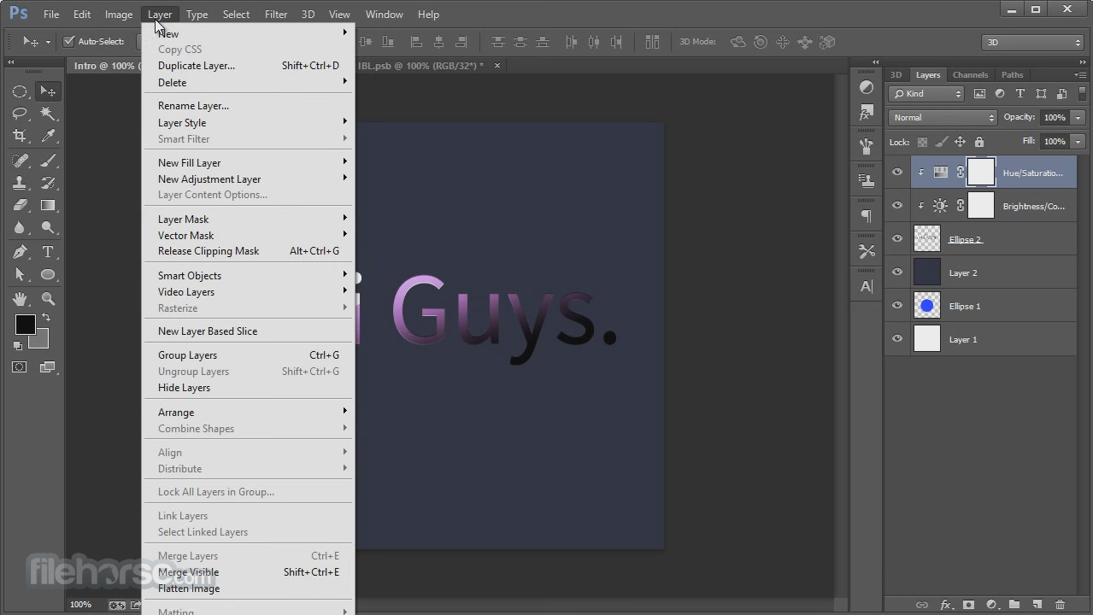Hide Layer 2 with its eye icon
This screenshot has height=615, width=1093.
(897, 272)
